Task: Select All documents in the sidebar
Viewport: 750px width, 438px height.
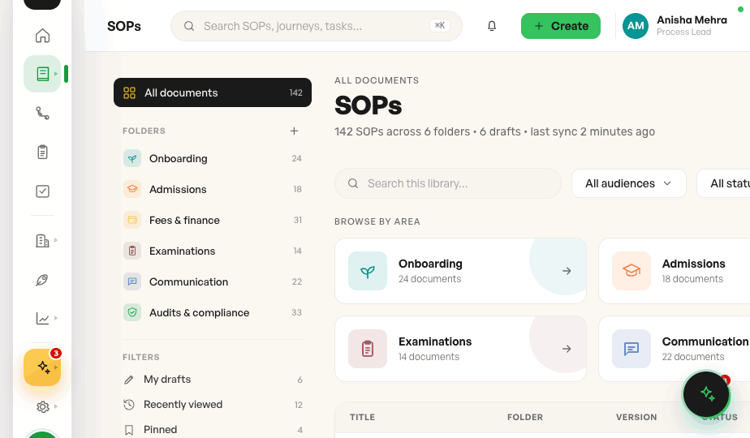Action: tap(213, 92)
